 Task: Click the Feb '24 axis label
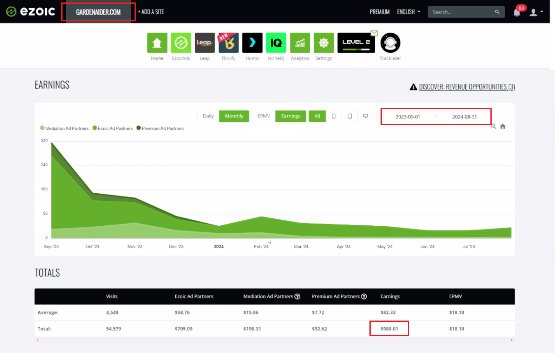261,247
